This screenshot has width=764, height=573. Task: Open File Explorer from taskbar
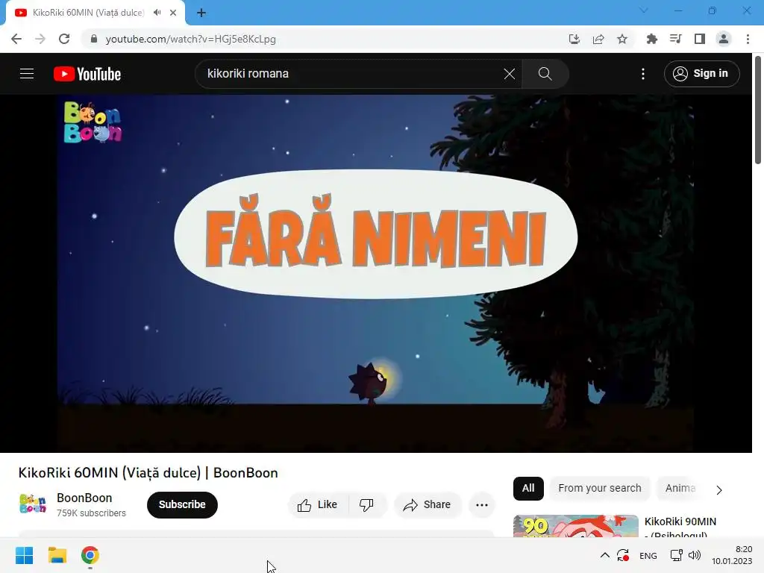[x=57, y=555]
